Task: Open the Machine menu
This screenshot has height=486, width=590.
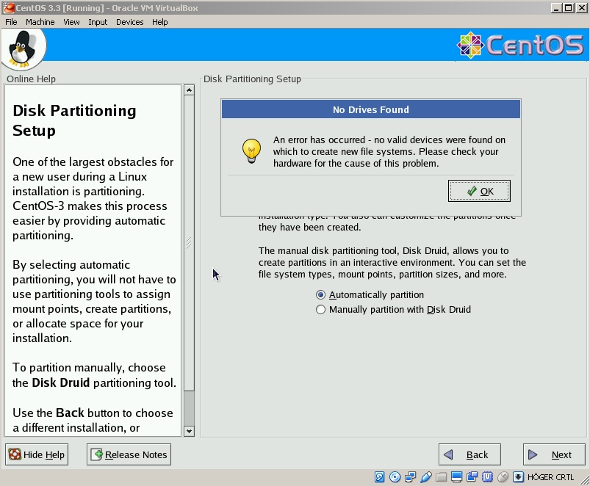Action: (40, 22)
